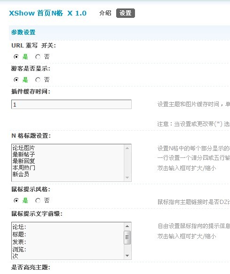This screenshot has width=230, height=274.
Task: Click up arrow of N 格标题设置 scrollbar
Action: (x=127, y=148)
